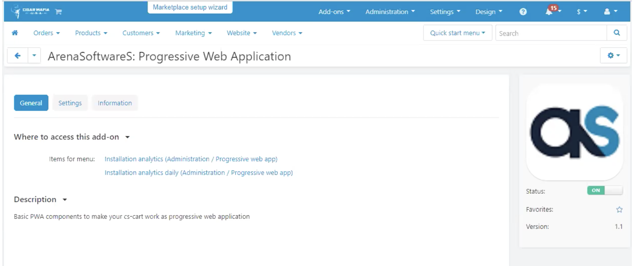Mark add-on as favorite star
Screen dimensions: 634x266
tap(619, 210)
